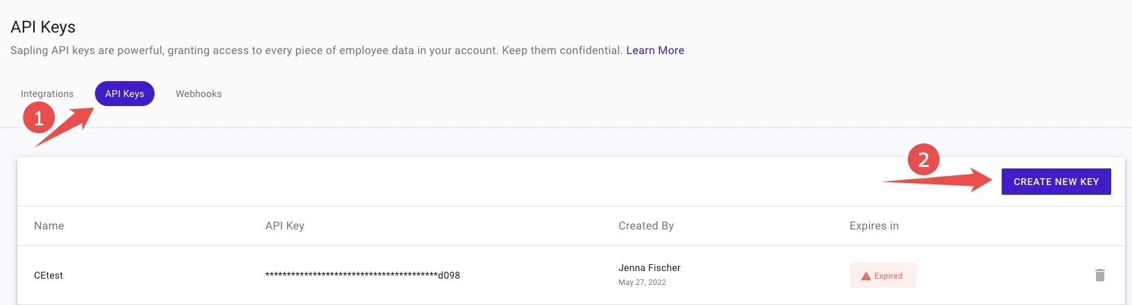The image size is (1132, 305).
Task: Click the masked API key ending in d098
Action: coord(362,275)
